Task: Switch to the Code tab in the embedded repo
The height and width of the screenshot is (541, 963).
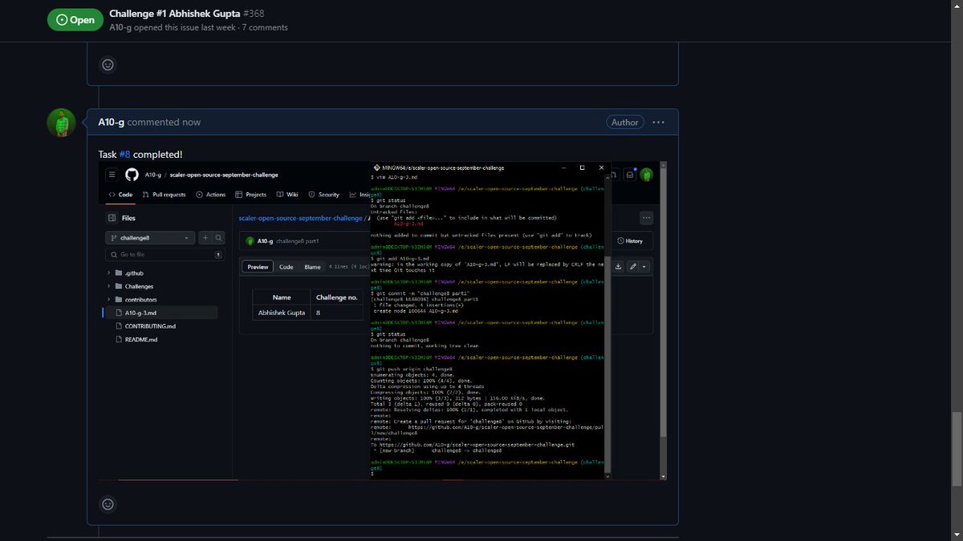Action: [120, 194]
